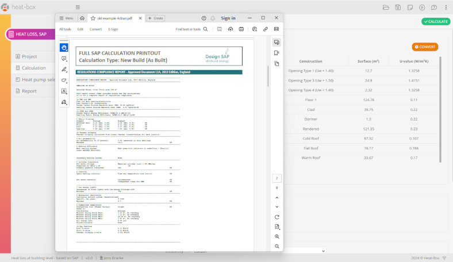Go to next PDF page arrow
The height and width of the screenshot is (262, 453).
tap(277, 207)
